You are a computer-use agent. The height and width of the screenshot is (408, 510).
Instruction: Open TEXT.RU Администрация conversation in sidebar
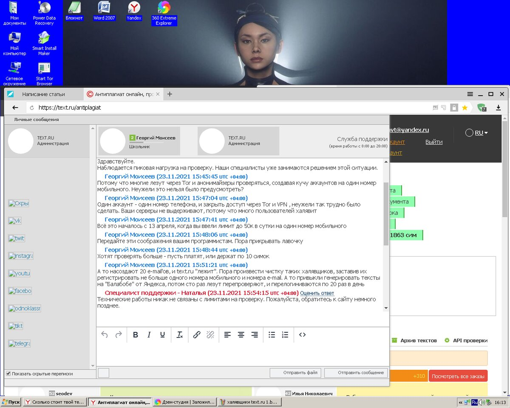[x=47, y=141]
